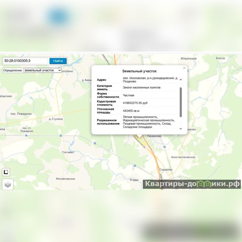Screen dimensions: 242x242
Task: Click the Кадастровая стоимость value row
Action: click(138, 103)
